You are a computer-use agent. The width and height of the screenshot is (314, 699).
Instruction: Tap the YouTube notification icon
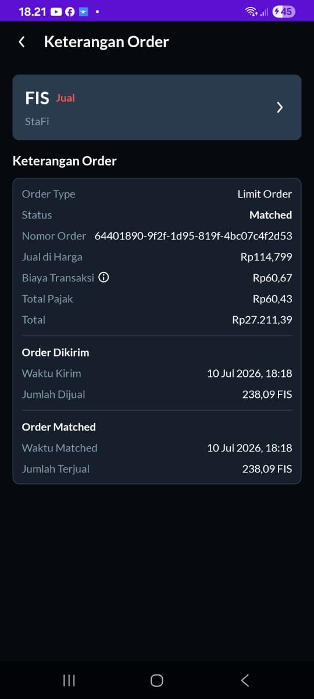[x=56, y=12]
